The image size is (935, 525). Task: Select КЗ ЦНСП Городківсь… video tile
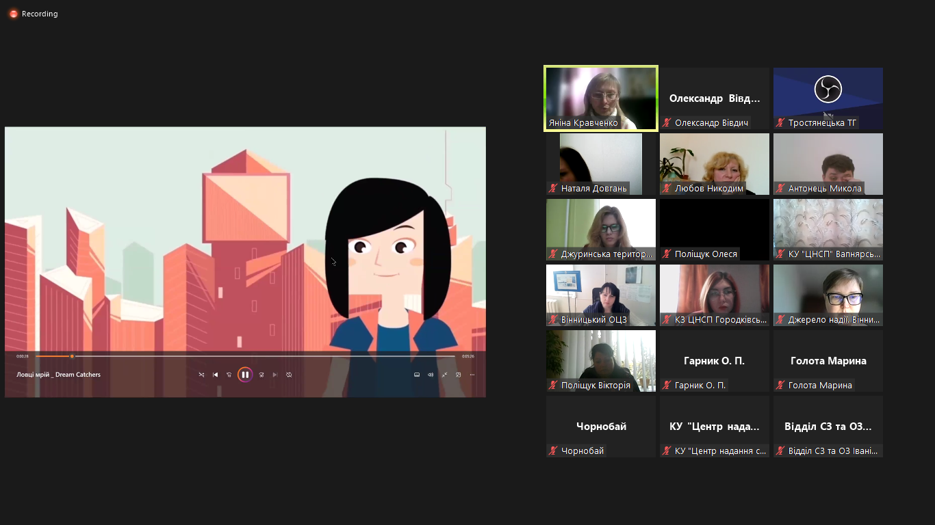coord(715,295)
